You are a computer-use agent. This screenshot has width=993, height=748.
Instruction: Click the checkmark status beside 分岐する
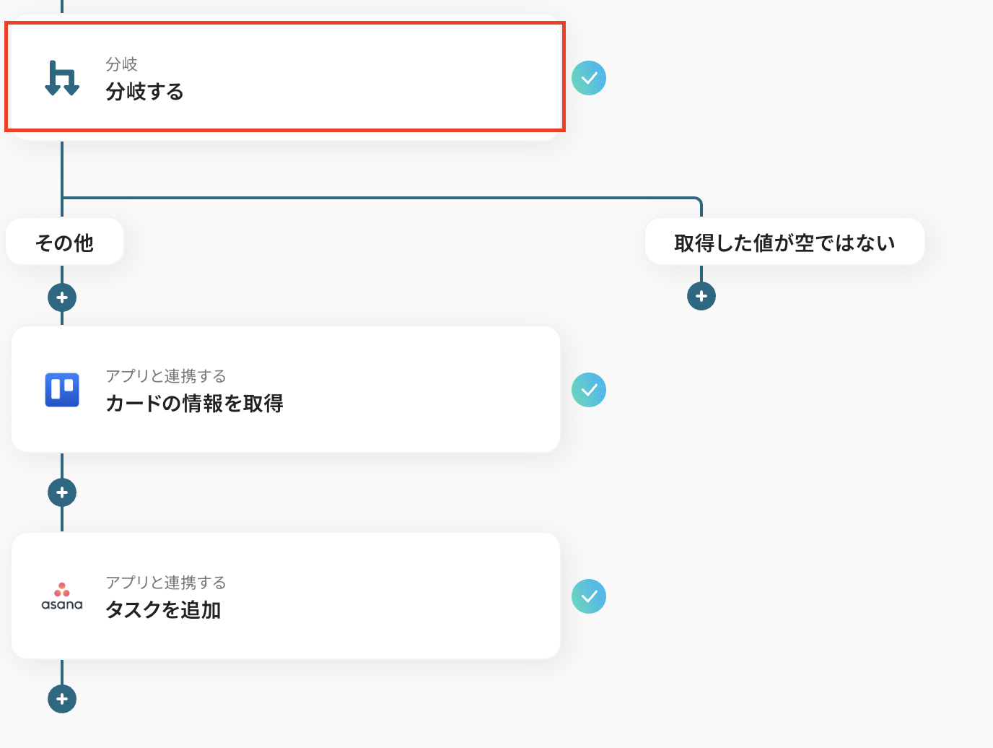pos(589,78)
